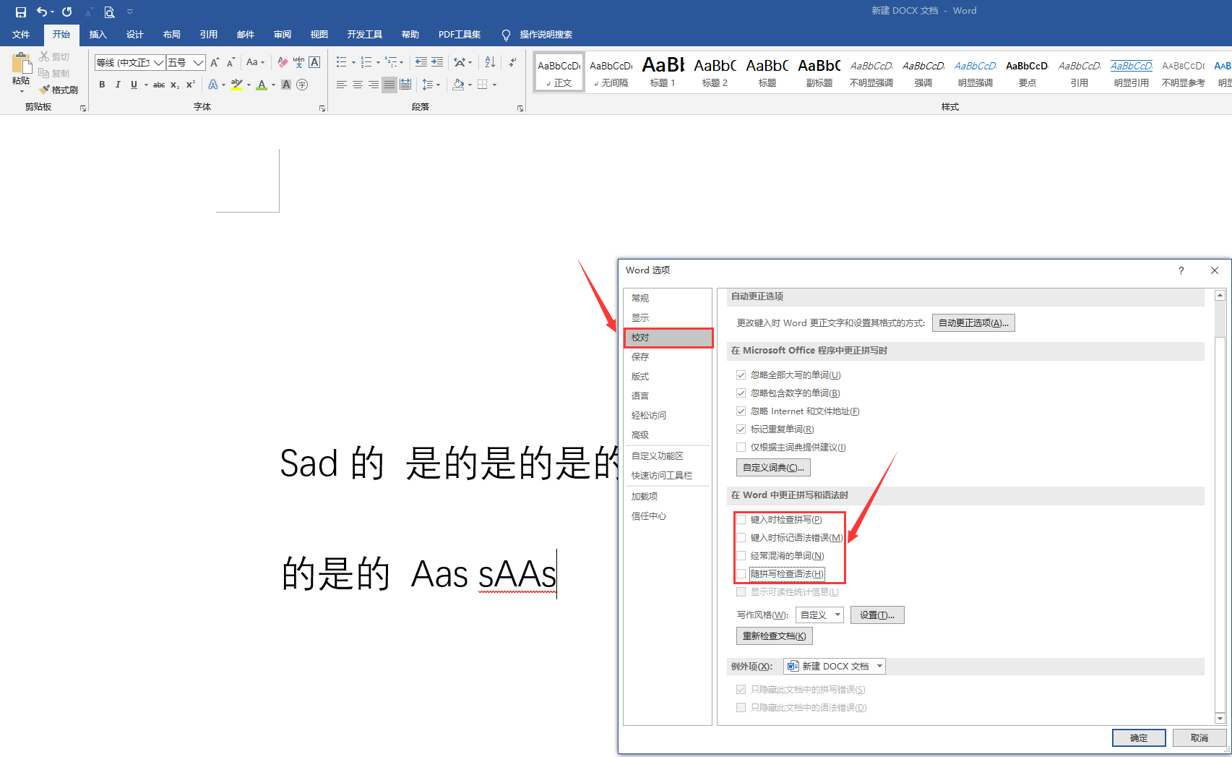Switch to the Review (审阅) tab
Image resolution: width=1232 pixels, height=757 pixels.
click(282, 35)
